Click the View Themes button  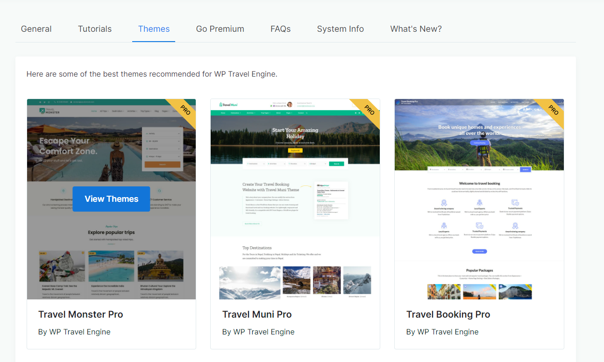(112, 199)
